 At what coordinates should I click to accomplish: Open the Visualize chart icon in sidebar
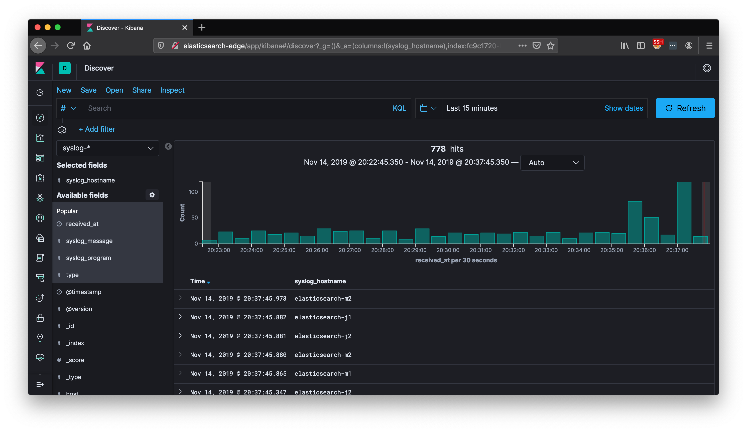pos(40,138)
